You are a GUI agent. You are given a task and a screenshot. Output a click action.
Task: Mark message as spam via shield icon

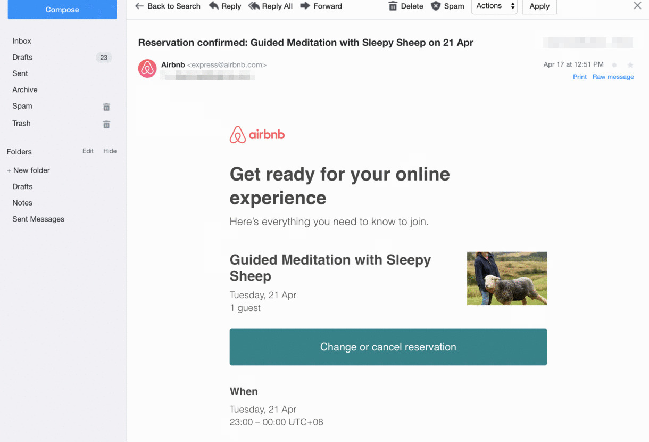pos(436,6)
